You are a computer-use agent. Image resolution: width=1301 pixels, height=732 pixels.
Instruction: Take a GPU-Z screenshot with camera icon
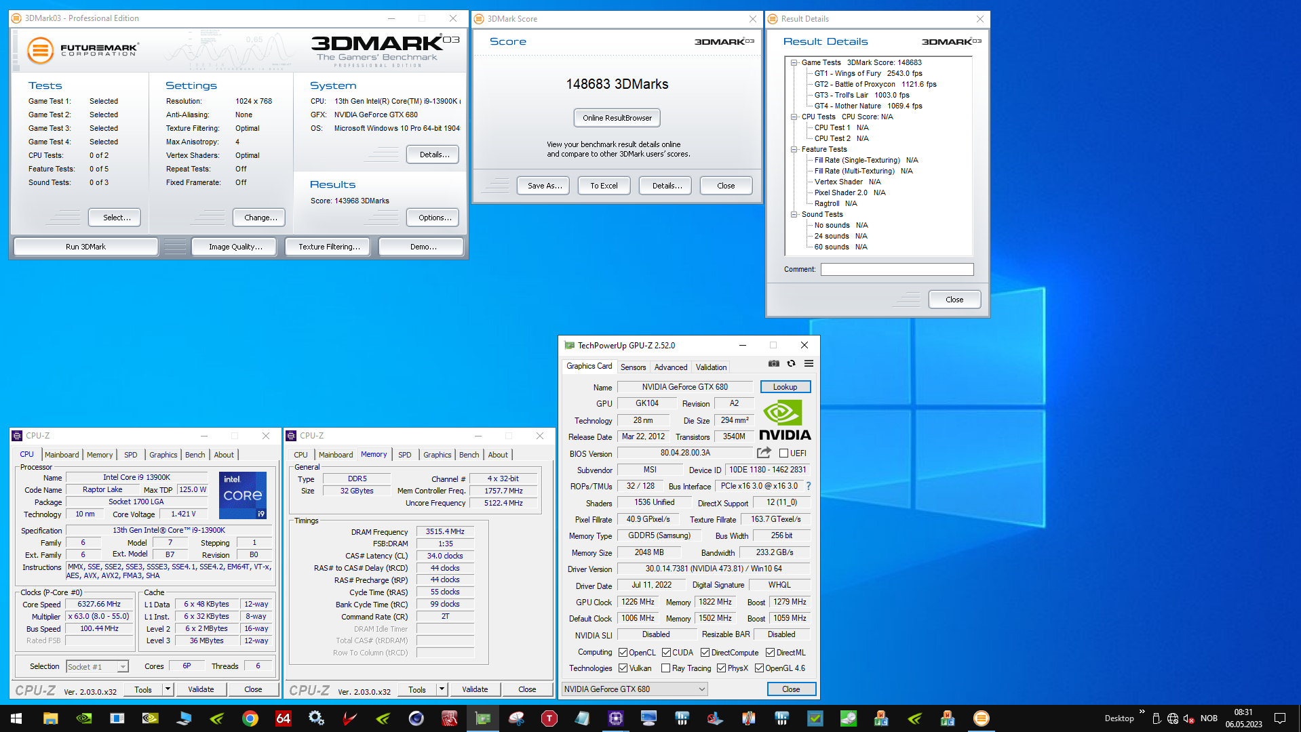[x=773, y=364]
